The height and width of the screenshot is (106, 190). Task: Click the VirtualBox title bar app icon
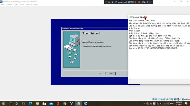[1, 1]
